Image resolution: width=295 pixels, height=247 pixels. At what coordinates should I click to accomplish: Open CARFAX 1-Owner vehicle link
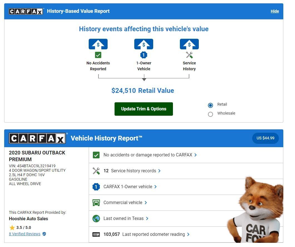click(x=128, y=187)
